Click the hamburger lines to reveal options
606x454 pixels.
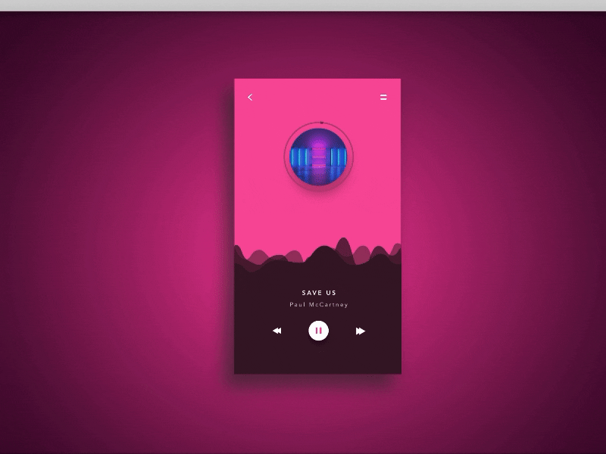(384, 96)
